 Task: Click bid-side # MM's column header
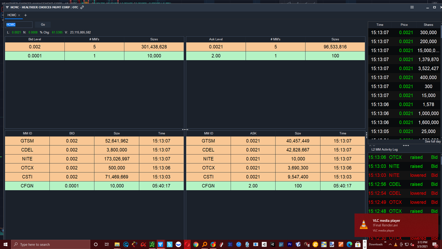pos(94,39)
